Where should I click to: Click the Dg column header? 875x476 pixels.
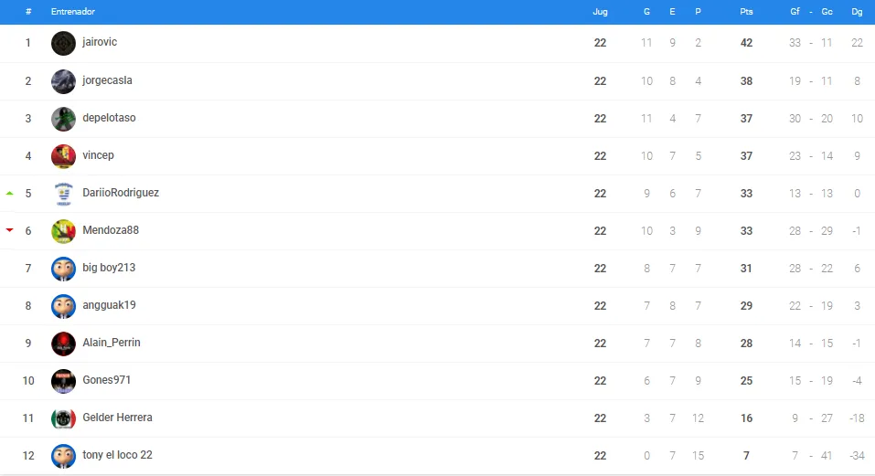point(857,12)
